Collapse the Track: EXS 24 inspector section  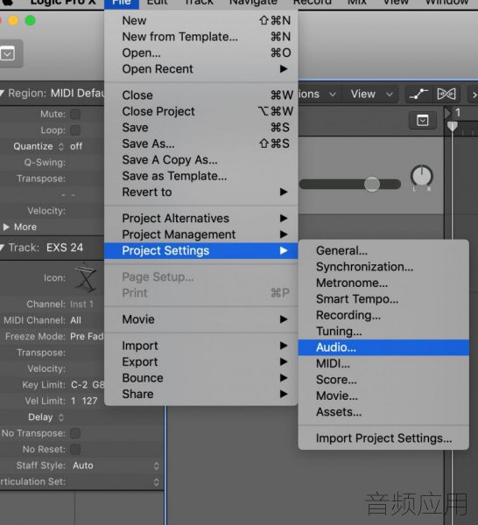pos(3,248)
